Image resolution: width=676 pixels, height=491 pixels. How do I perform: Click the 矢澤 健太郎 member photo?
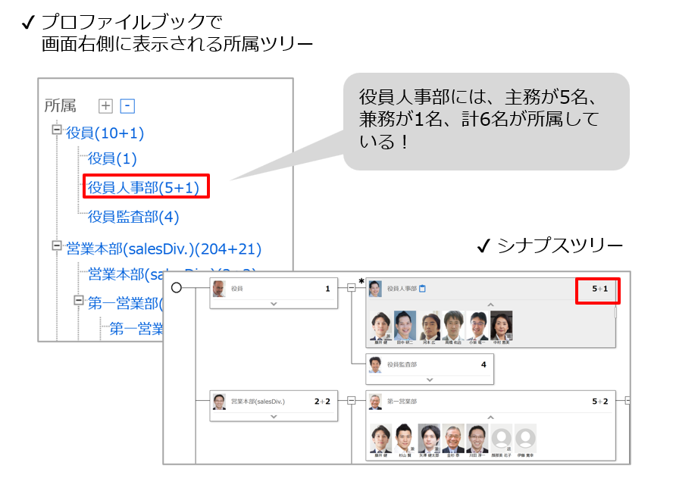coord(429,439)
